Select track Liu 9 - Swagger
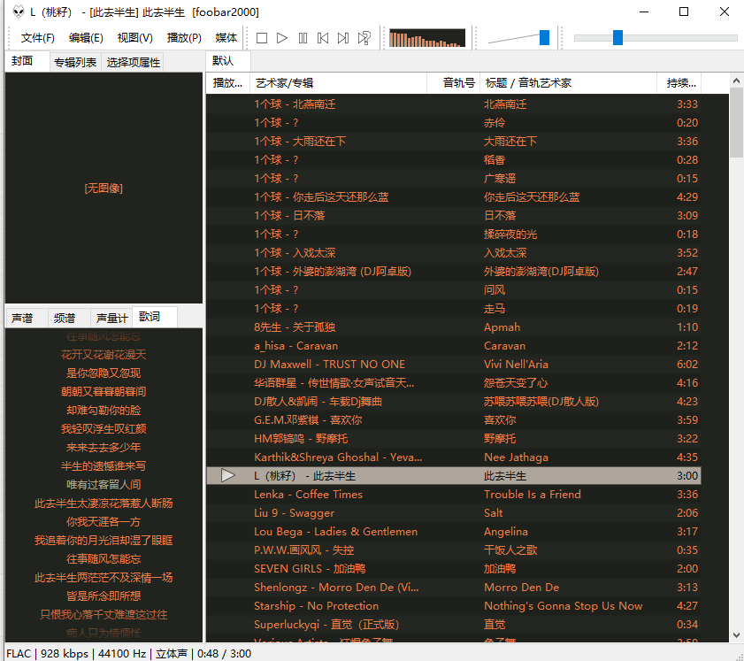The height and width of the screenshot is (661, 744). coord(454,513)
